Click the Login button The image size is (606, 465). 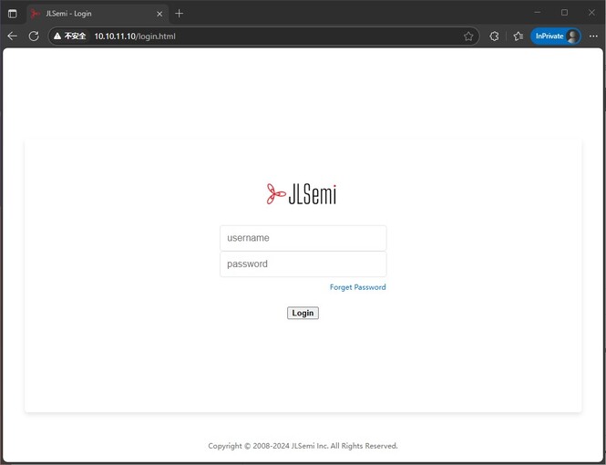click(303, 313)
